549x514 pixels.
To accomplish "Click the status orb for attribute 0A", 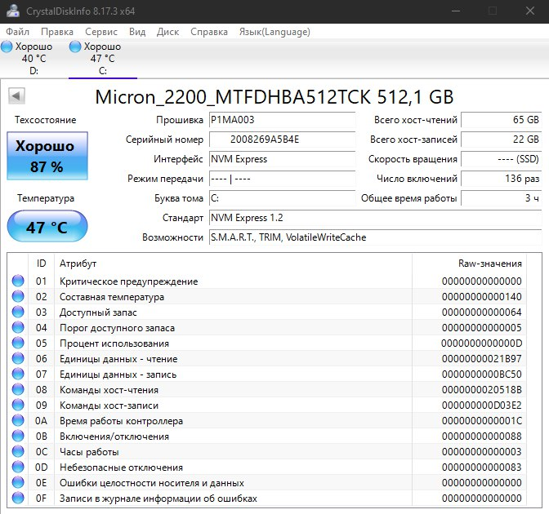I will pyautogui.click(x=18, y=420).
